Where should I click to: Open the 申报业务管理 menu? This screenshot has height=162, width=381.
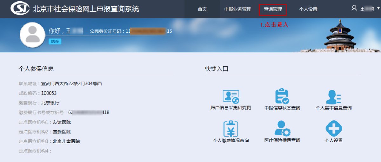point(237,9)
